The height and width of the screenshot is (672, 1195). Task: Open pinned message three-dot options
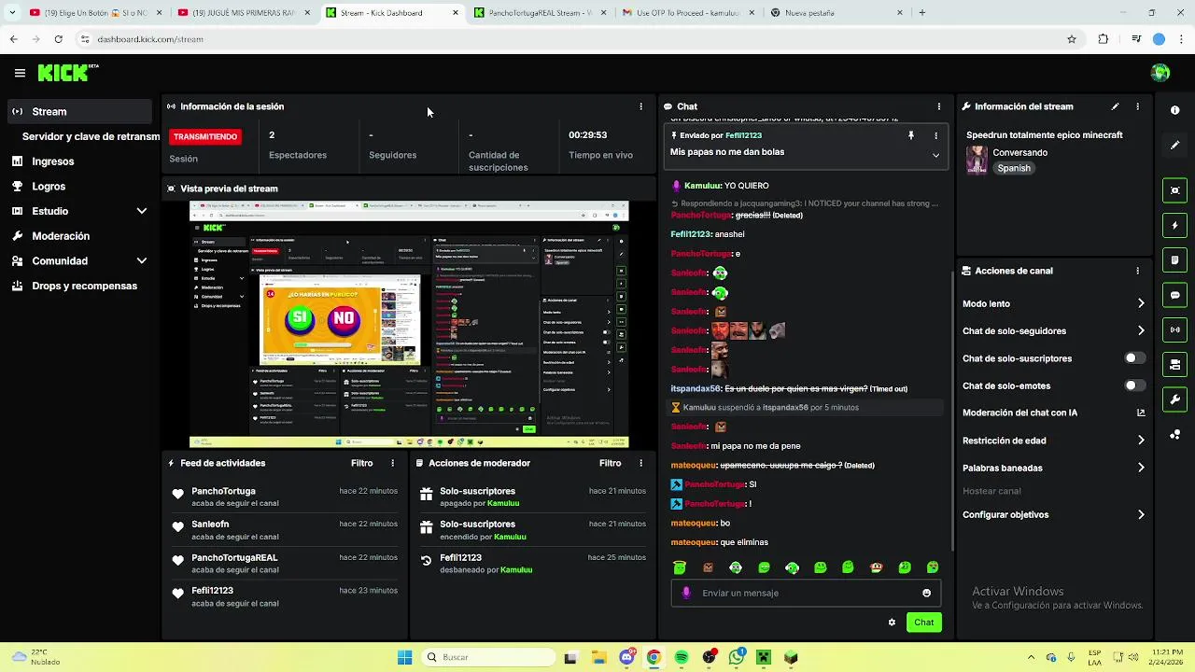click(935, 135)
